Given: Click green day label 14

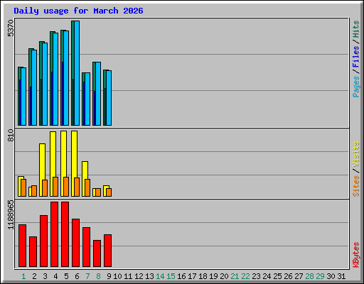Looking at the screenshot, I should click(160, 276).
